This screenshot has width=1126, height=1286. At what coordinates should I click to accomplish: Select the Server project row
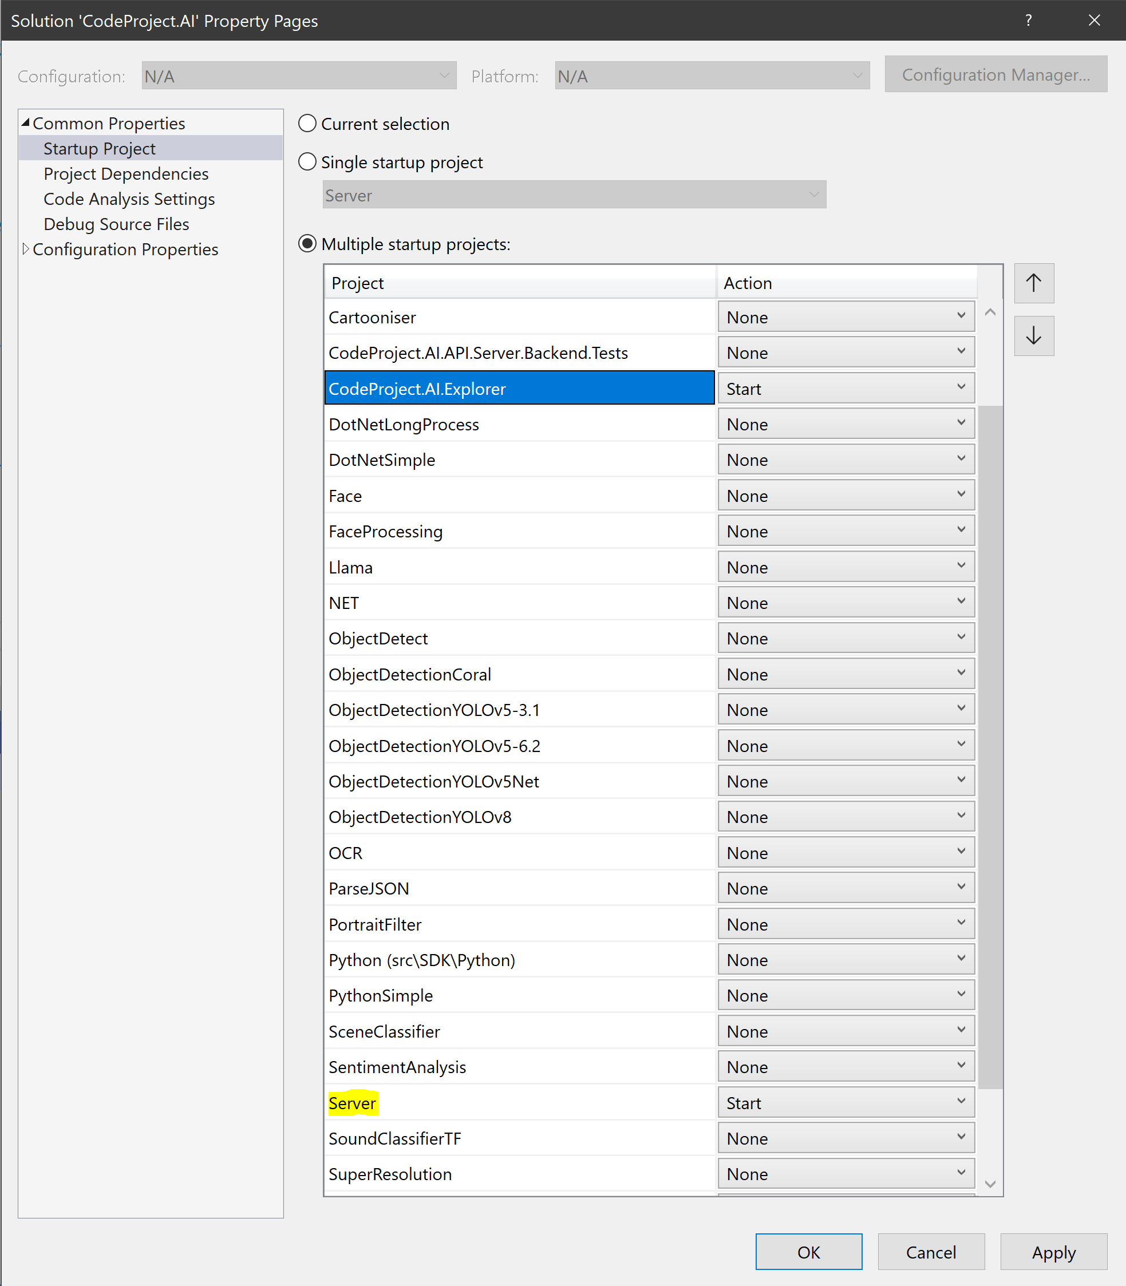click(x=520, y=1102)
